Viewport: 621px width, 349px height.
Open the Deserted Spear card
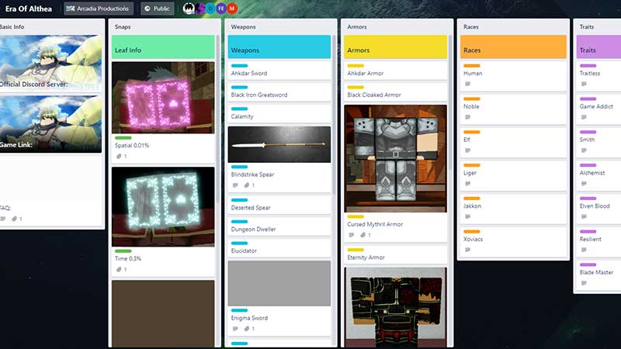(279, 205)
